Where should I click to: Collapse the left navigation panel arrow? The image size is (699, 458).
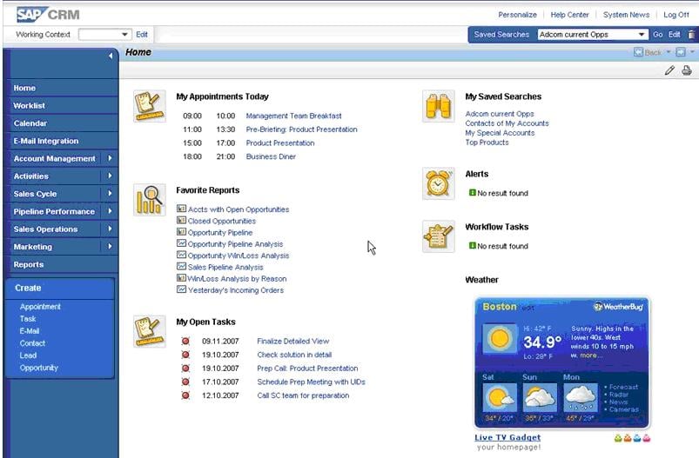pos(110,56)
